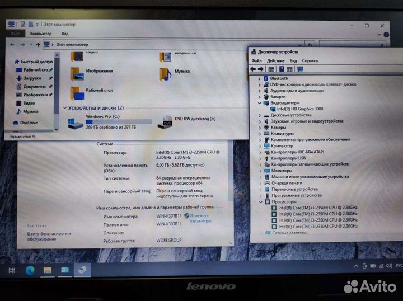Click Explorer search box

(x=353, y=45)
